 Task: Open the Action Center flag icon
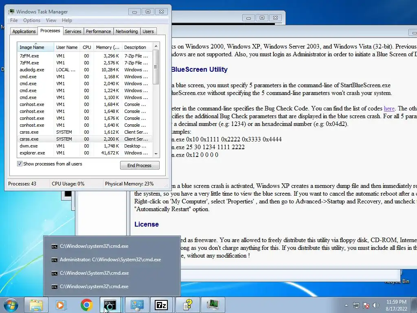click(366, 305)
